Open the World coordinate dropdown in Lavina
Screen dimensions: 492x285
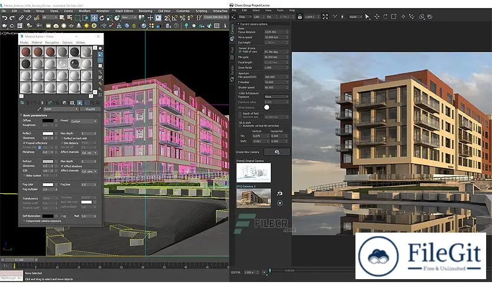click(x=356, y=16)
